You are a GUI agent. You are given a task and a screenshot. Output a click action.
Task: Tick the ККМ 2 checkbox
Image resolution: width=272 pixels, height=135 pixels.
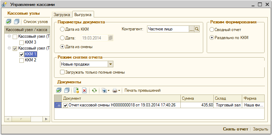21,60
